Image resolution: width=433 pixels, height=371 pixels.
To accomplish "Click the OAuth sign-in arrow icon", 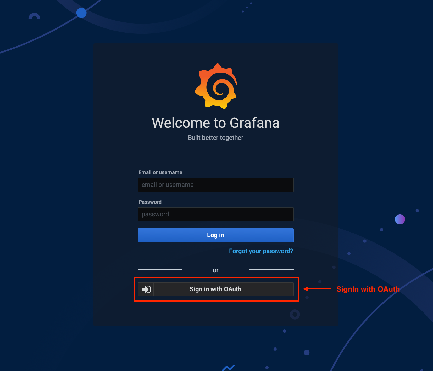I will click(x=146, y=289).
